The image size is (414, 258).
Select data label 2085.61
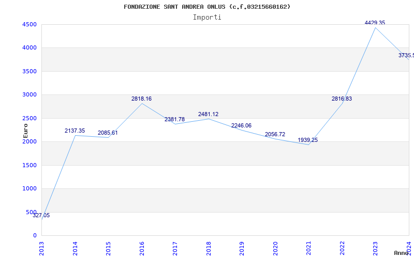pos(108,133)
